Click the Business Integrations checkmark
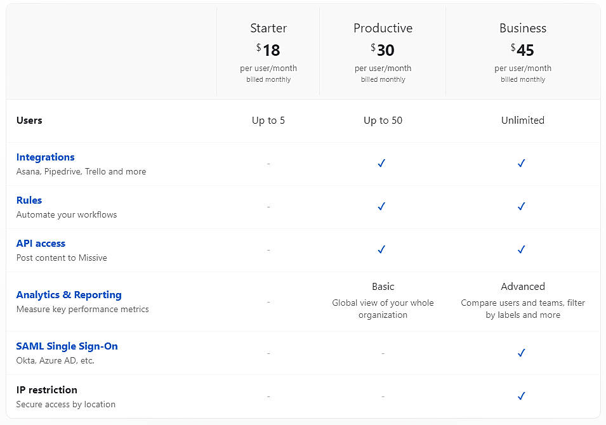Screen dimensions: 606x425 [x=521, y=163]
